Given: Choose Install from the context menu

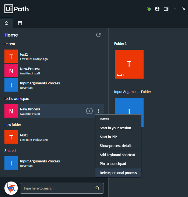Looking at the screenshot, I should [x=118, y=119].
